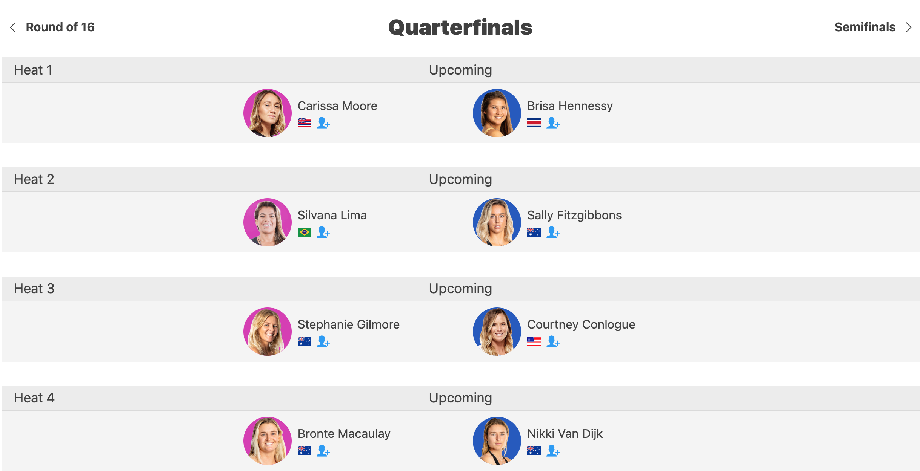This screenshot has height=471, width=920.
Task: Select the Heat 2 header row
Action: coord(461,179)
